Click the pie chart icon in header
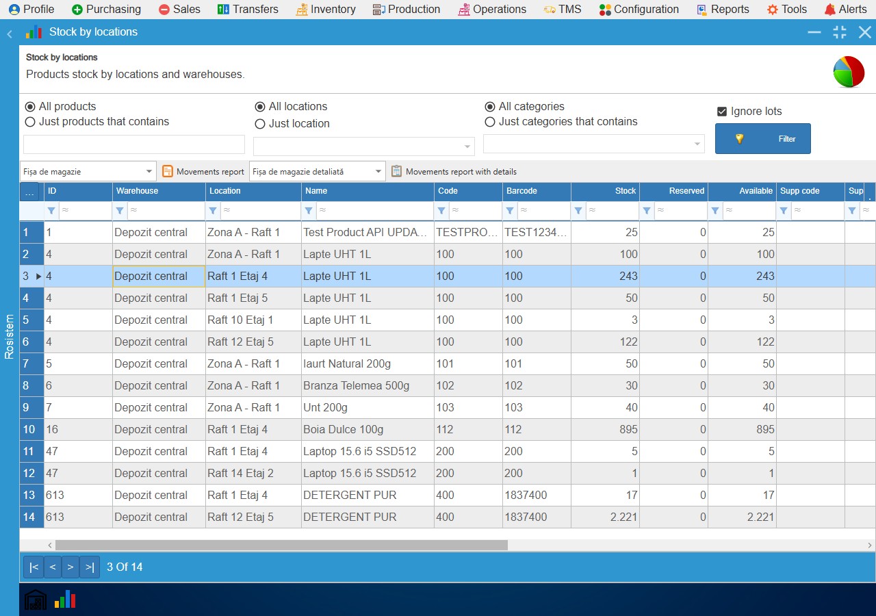 click(848, 72)
